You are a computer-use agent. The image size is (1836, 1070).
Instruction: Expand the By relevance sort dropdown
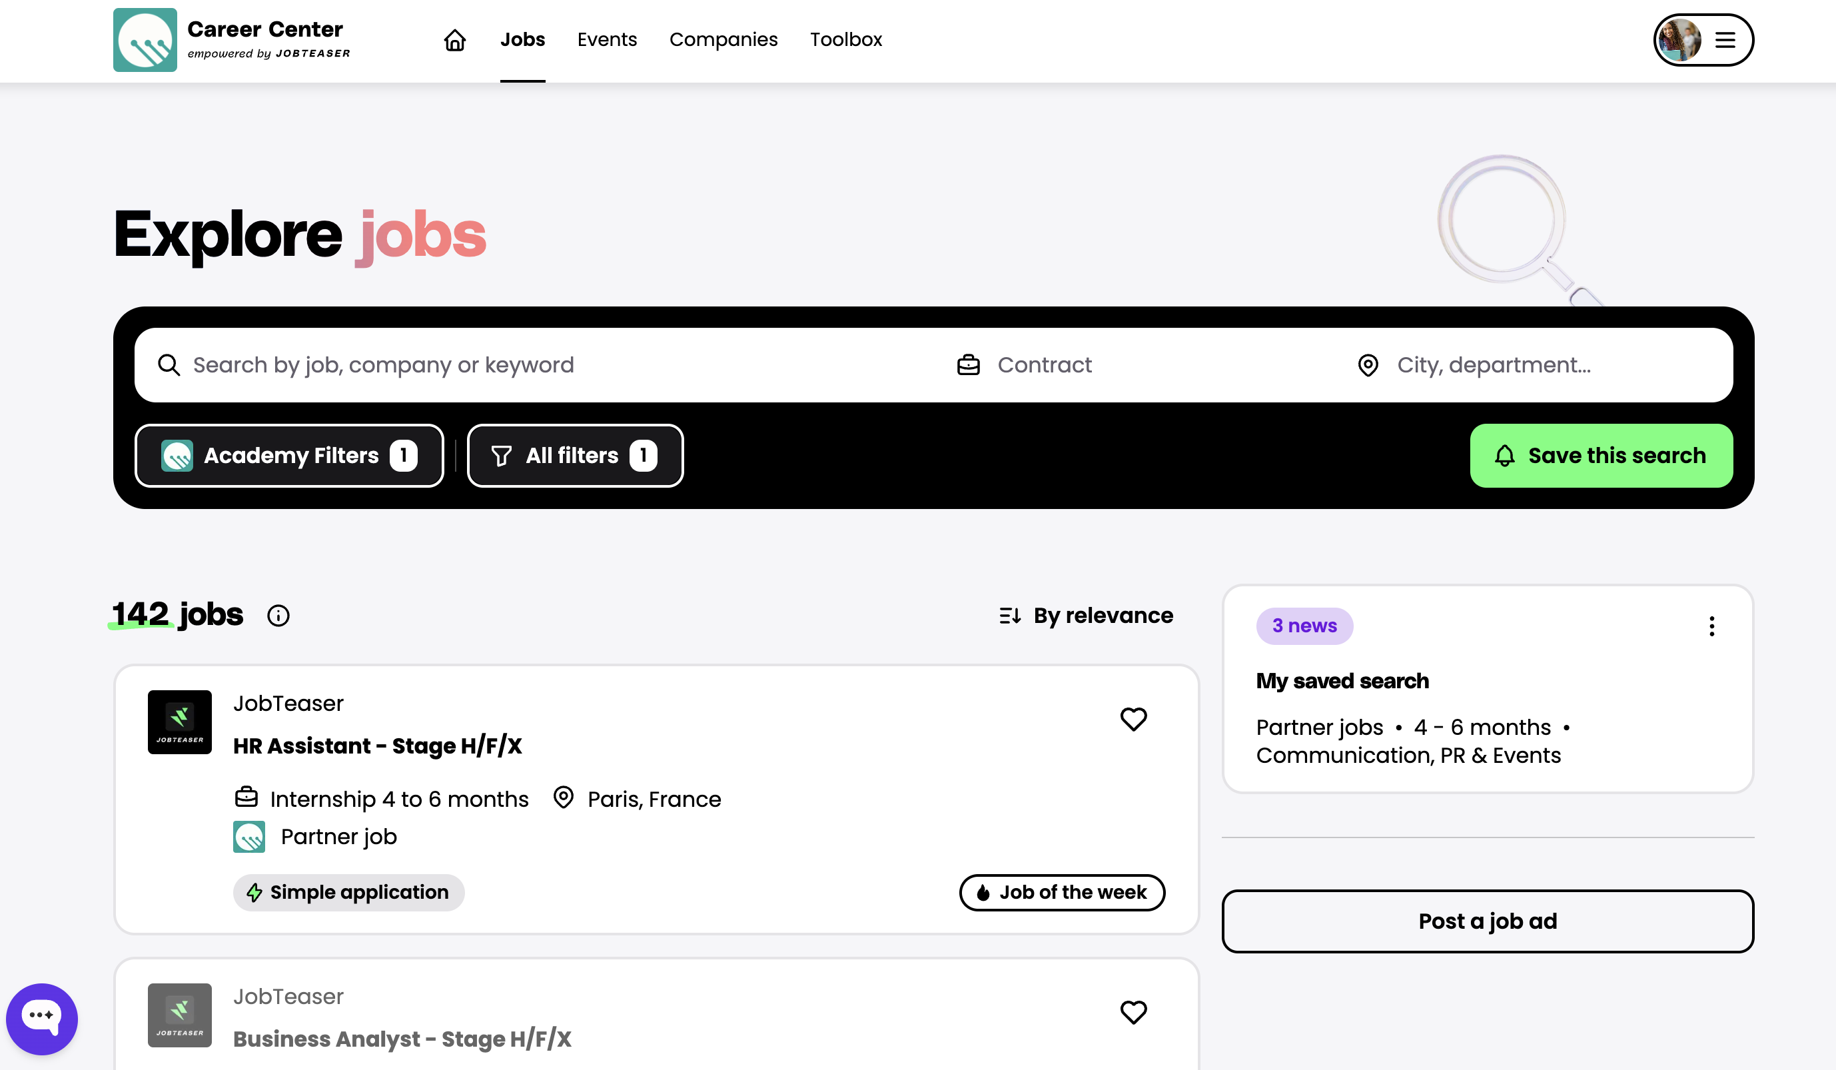point(1087,616)
